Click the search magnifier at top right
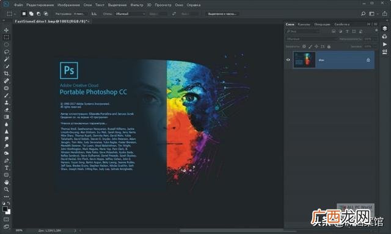 [x=364, y=13]
